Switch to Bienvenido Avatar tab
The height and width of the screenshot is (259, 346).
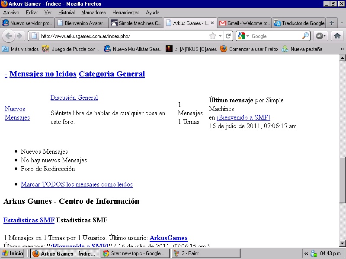pos(81,23)
